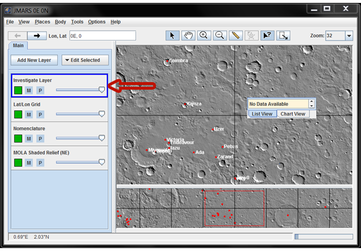Switch to List View
Viewport: 361px width, 251px height.
(x=262, y=114)
